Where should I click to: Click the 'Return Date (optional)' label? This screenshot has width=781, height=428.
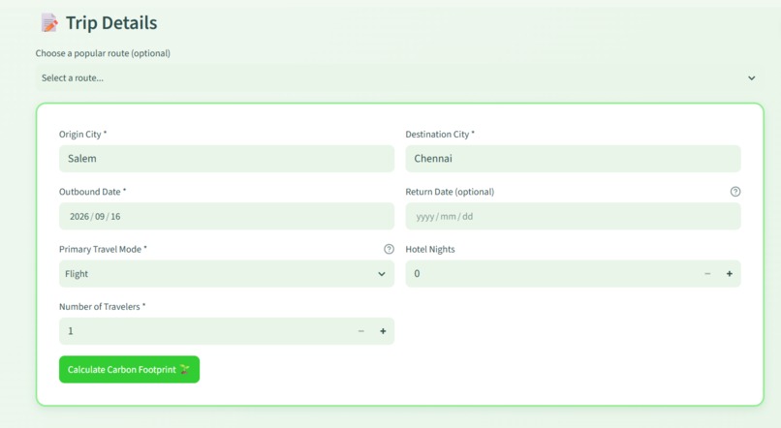click(450, 192)
